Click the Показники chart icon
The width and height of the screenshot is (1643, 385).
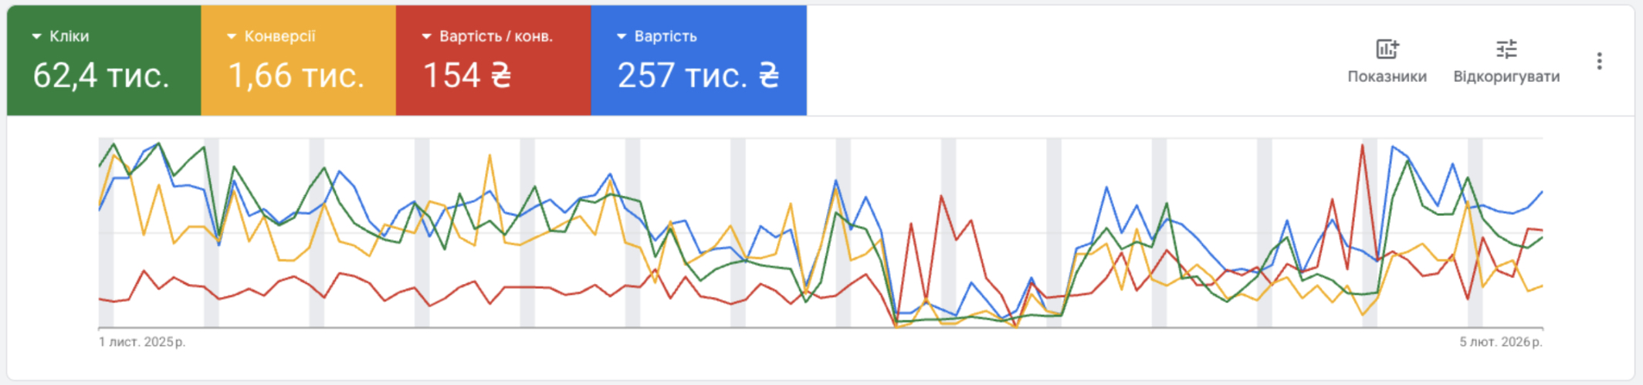pos(1387,49)
